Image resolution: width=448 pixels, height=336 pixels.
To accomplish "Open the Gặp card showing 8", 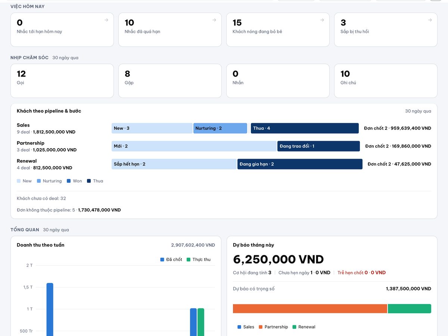I will [x=170, y=81].
